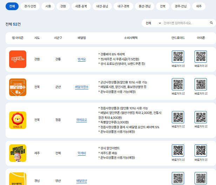Open 땡겨요 iPhone 바로가기 link

pyautogui.click(x=201, y=66)
